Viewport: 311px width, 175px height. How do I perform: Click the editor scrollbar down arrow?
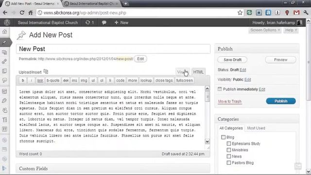click(207, 141)
